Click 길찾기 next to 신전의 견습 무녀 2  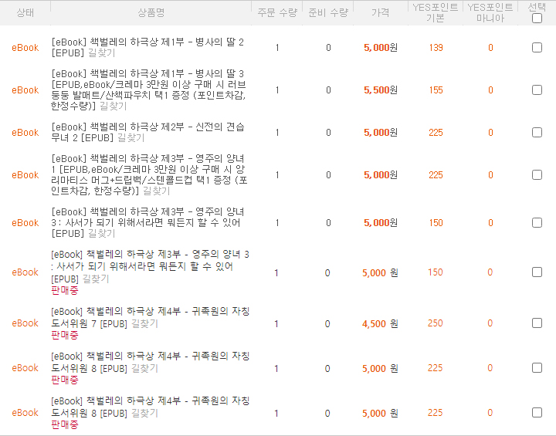131,138
